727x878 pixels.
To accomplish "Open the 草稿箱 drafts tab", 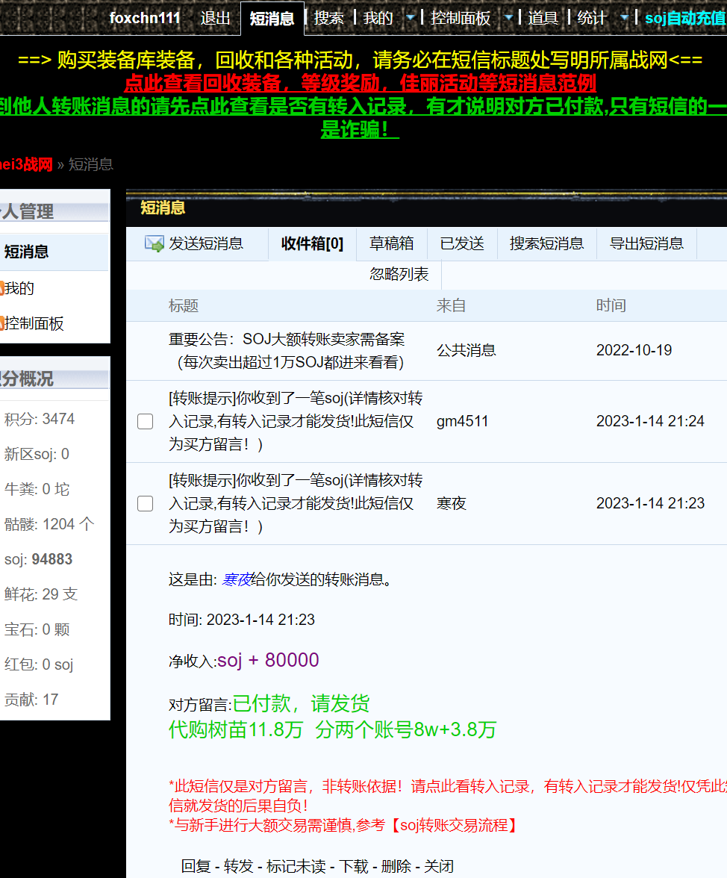I will [391, 243].
